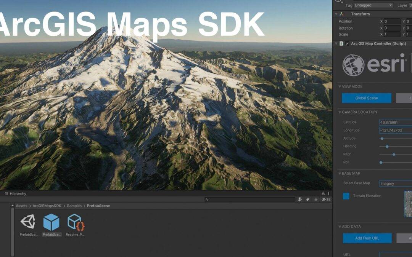This screenshot has height=257, width=412.
Task: Click the Longitude label
Action: click(351, 130)
